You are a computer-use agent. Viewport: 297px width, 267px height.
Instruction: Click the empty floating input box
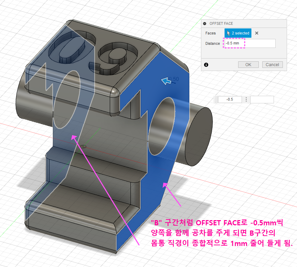(262, 99)
